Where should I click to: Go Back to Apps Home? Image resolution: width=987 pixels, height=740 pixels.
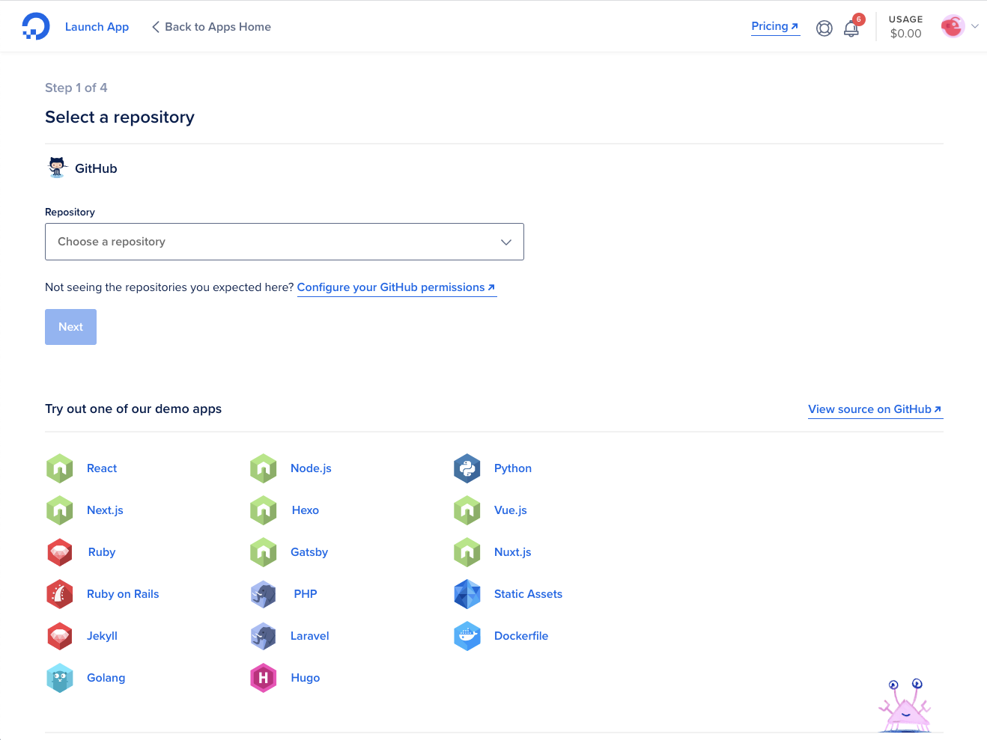pos(211,27)
